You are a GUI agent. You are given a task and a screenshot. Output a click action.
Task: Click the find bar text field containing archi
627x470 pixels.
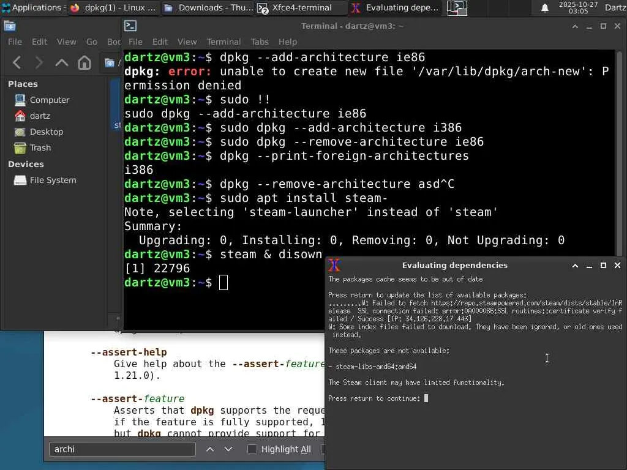tap(122, 449)
